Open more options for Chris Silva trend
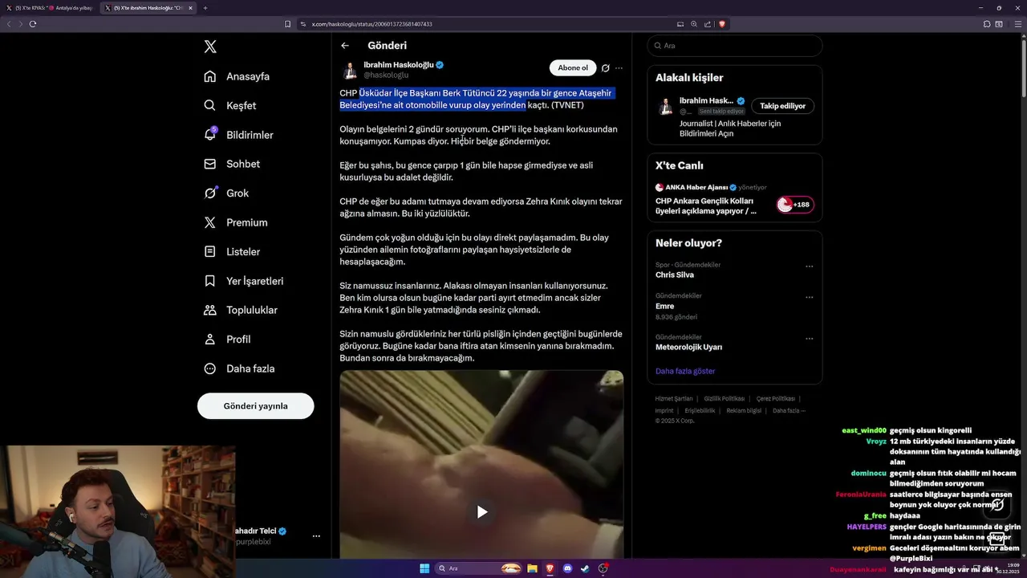1027x578 pixels. click(x=809, y=267)
